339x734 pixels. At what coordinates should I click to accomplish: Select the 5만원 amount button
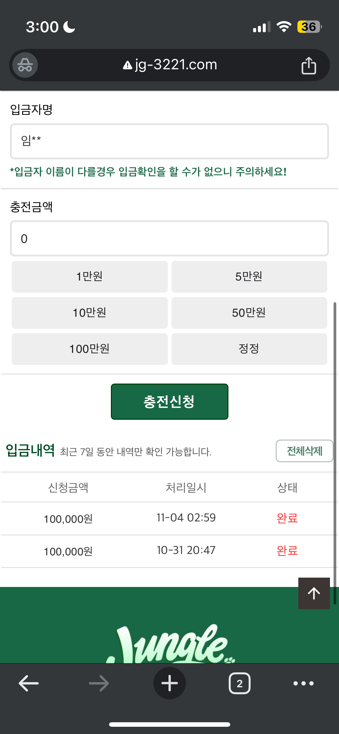tap(249, 277)
